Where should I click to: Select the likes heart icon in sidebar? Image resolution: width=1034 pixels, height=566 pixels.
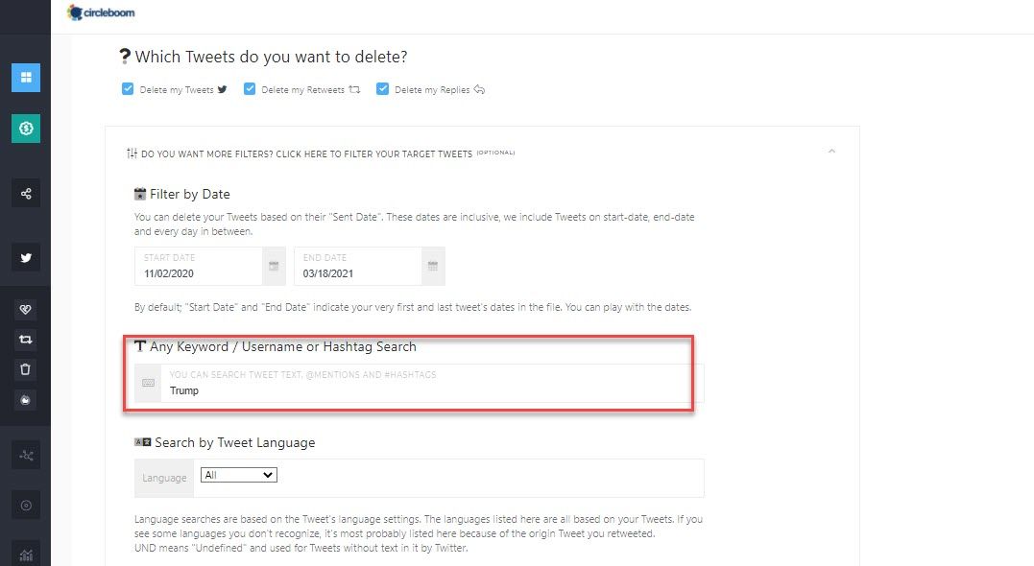(25, 309)
